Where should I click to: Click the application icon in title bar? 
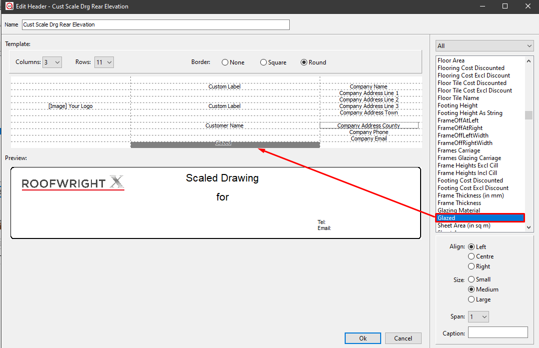pyautogui.click(x=9, y=6)
